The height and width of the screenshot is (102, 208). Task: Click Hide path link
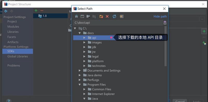(160, 16)
